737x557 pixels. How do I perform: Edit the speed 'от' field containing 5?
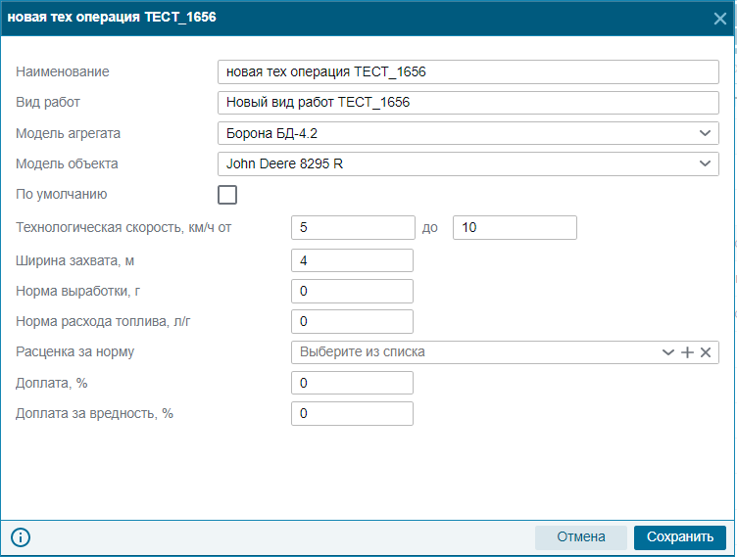(353, 228)
